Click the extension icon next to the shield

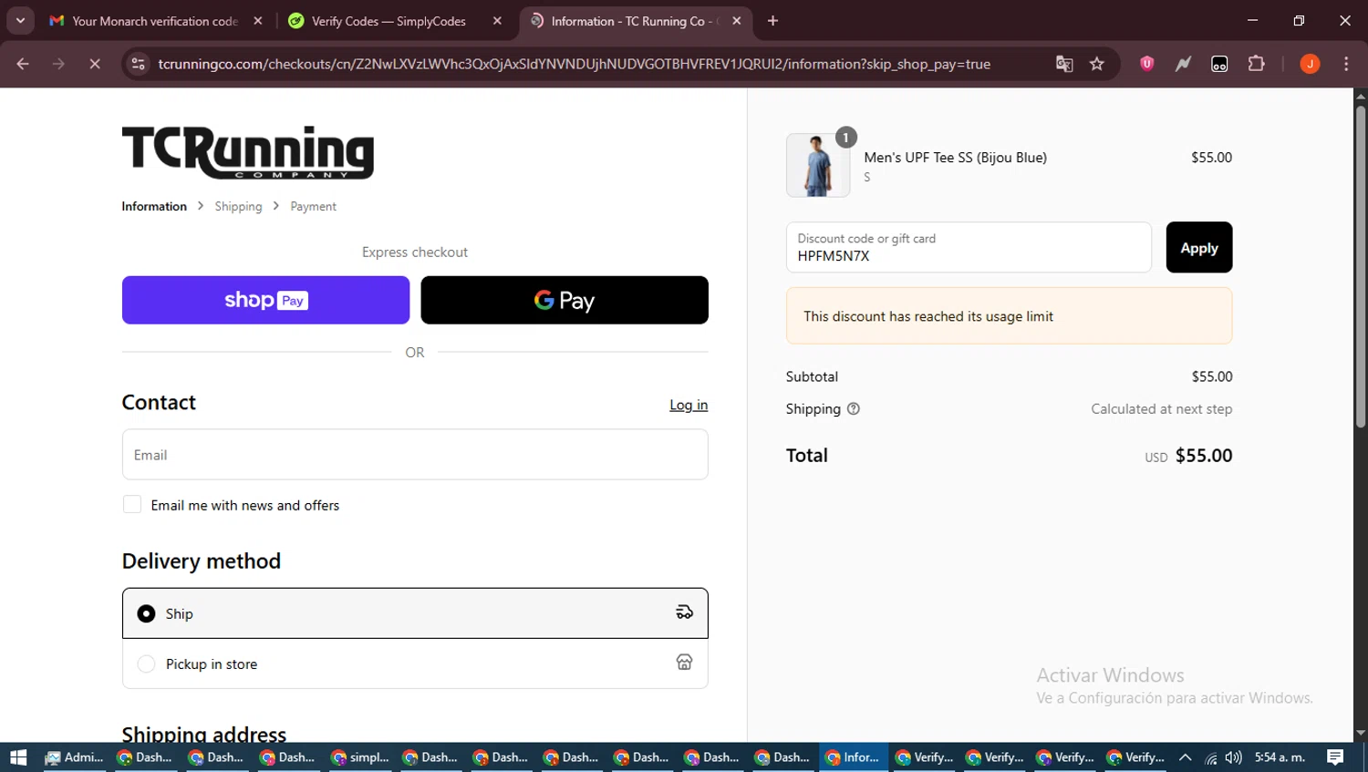pos(1183,64)
